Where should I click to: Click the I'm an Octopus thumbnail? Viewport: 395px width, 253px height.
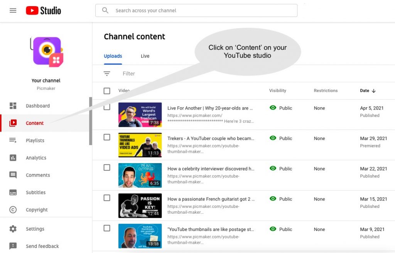[140, 175]
